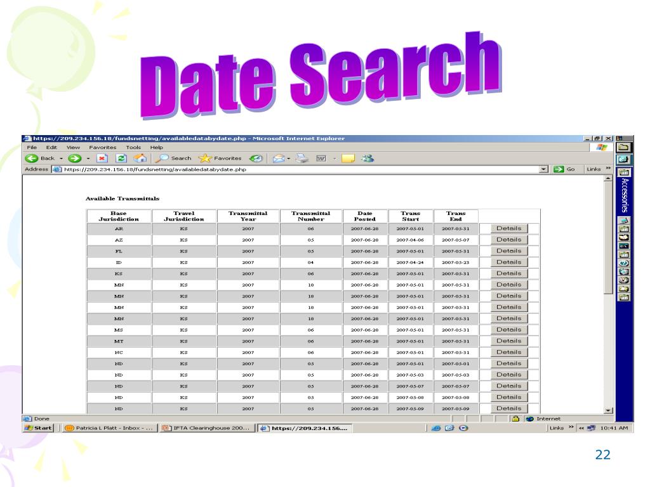Open the Edit with Word dropdown arrow
Image resolution: width=650 pixels, height=487 pixels.
pyautogui.click(x=334, y=159)
